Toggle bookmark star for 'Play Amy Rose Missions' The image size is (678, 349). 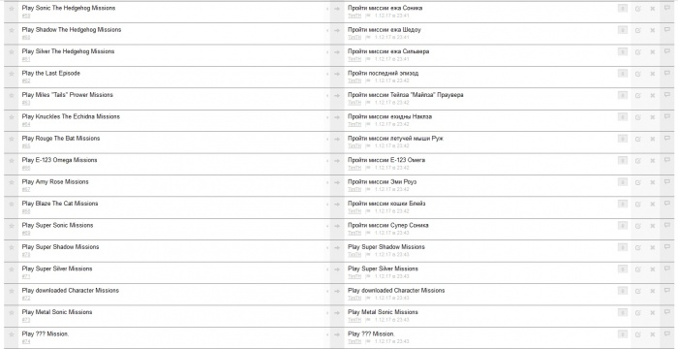click(x=12, y=182)
